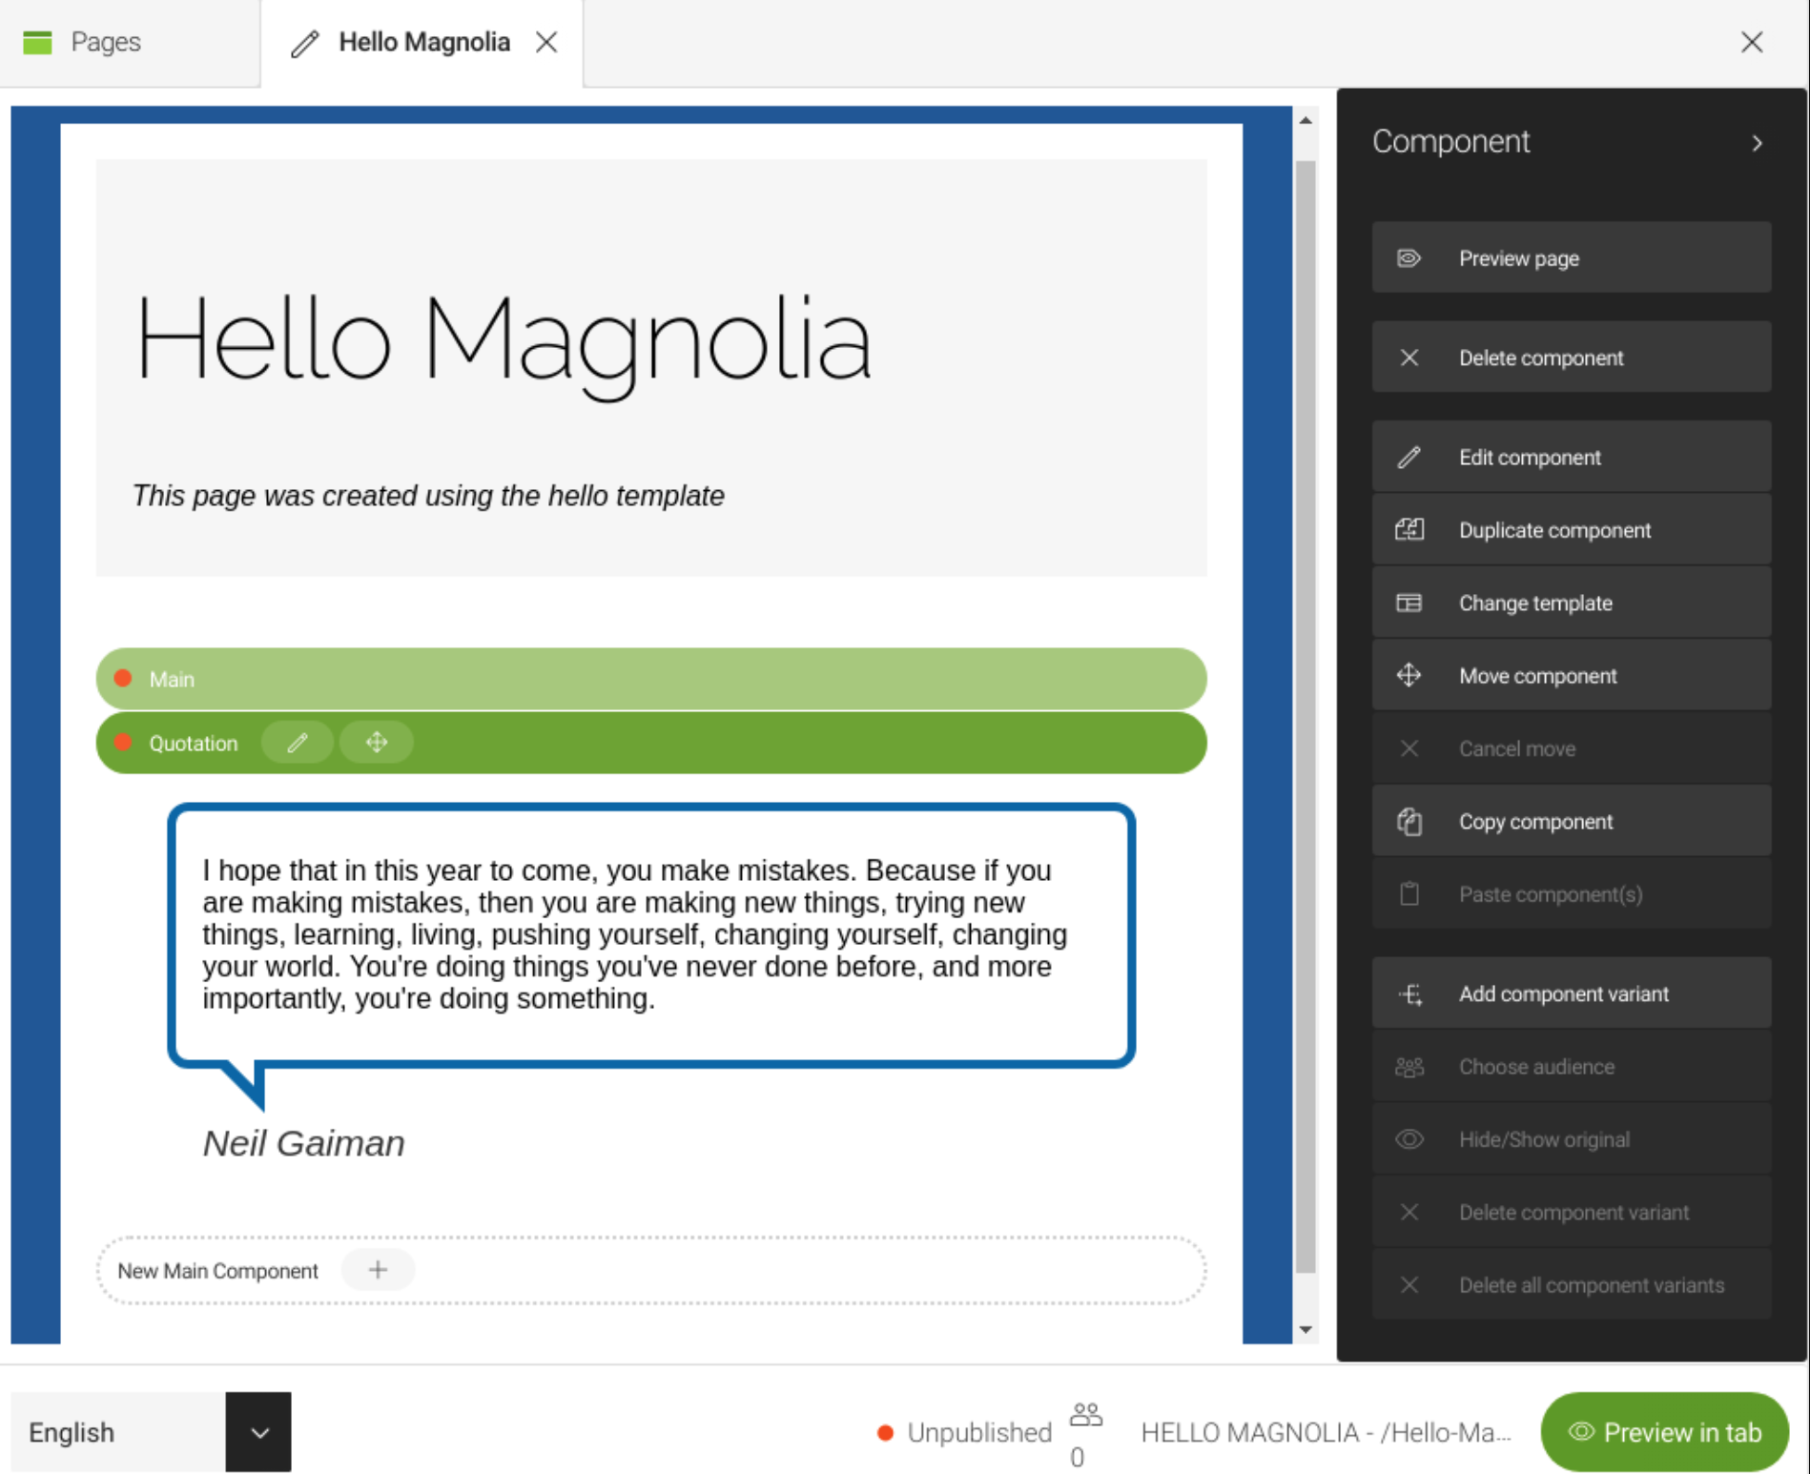Click the Delete component X icon
Image resolution: width=1810 pixels, height=1474 pixels.
click(1409, 358)
